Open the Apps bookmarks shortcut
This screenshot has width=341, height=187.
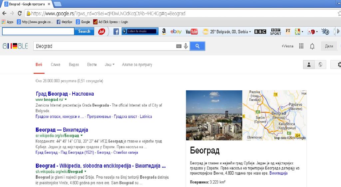(x=8, y=22)
